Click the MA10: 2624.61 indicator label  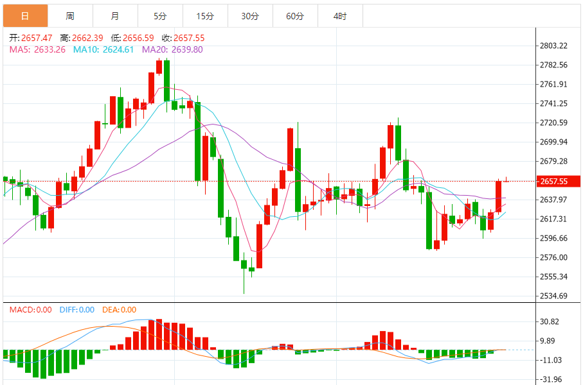103,50
